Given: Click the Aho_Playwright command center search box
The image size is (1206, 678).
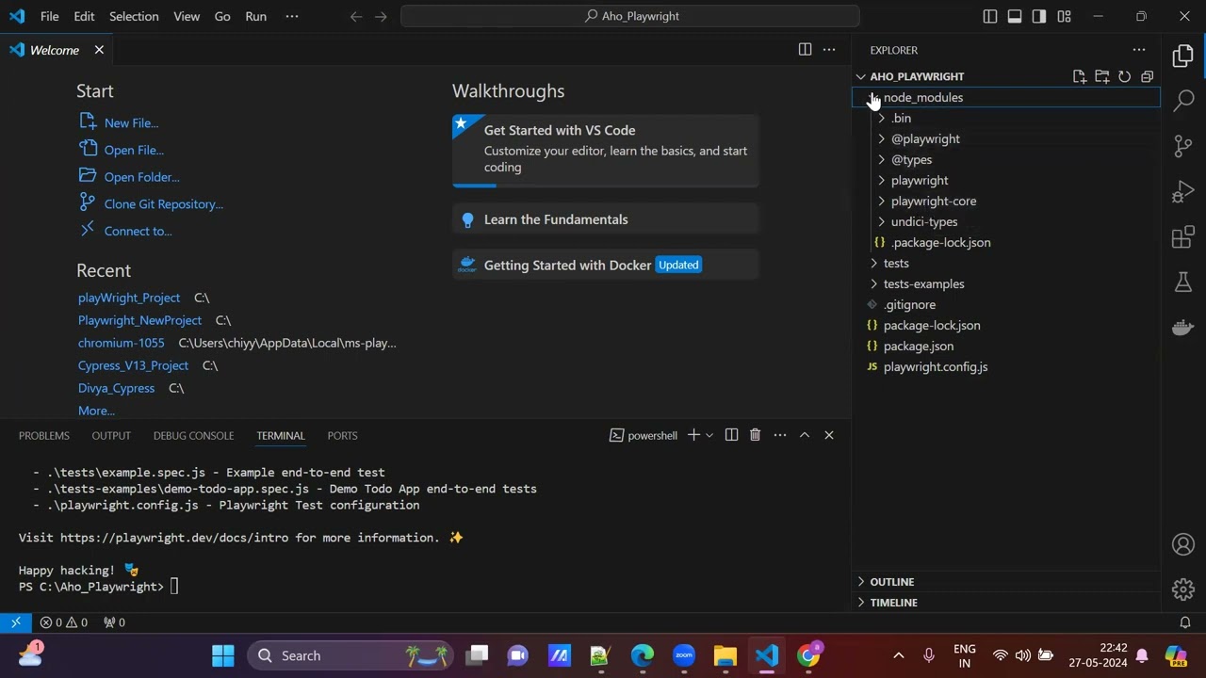Looking at the screenshot, I should (630, 16).
